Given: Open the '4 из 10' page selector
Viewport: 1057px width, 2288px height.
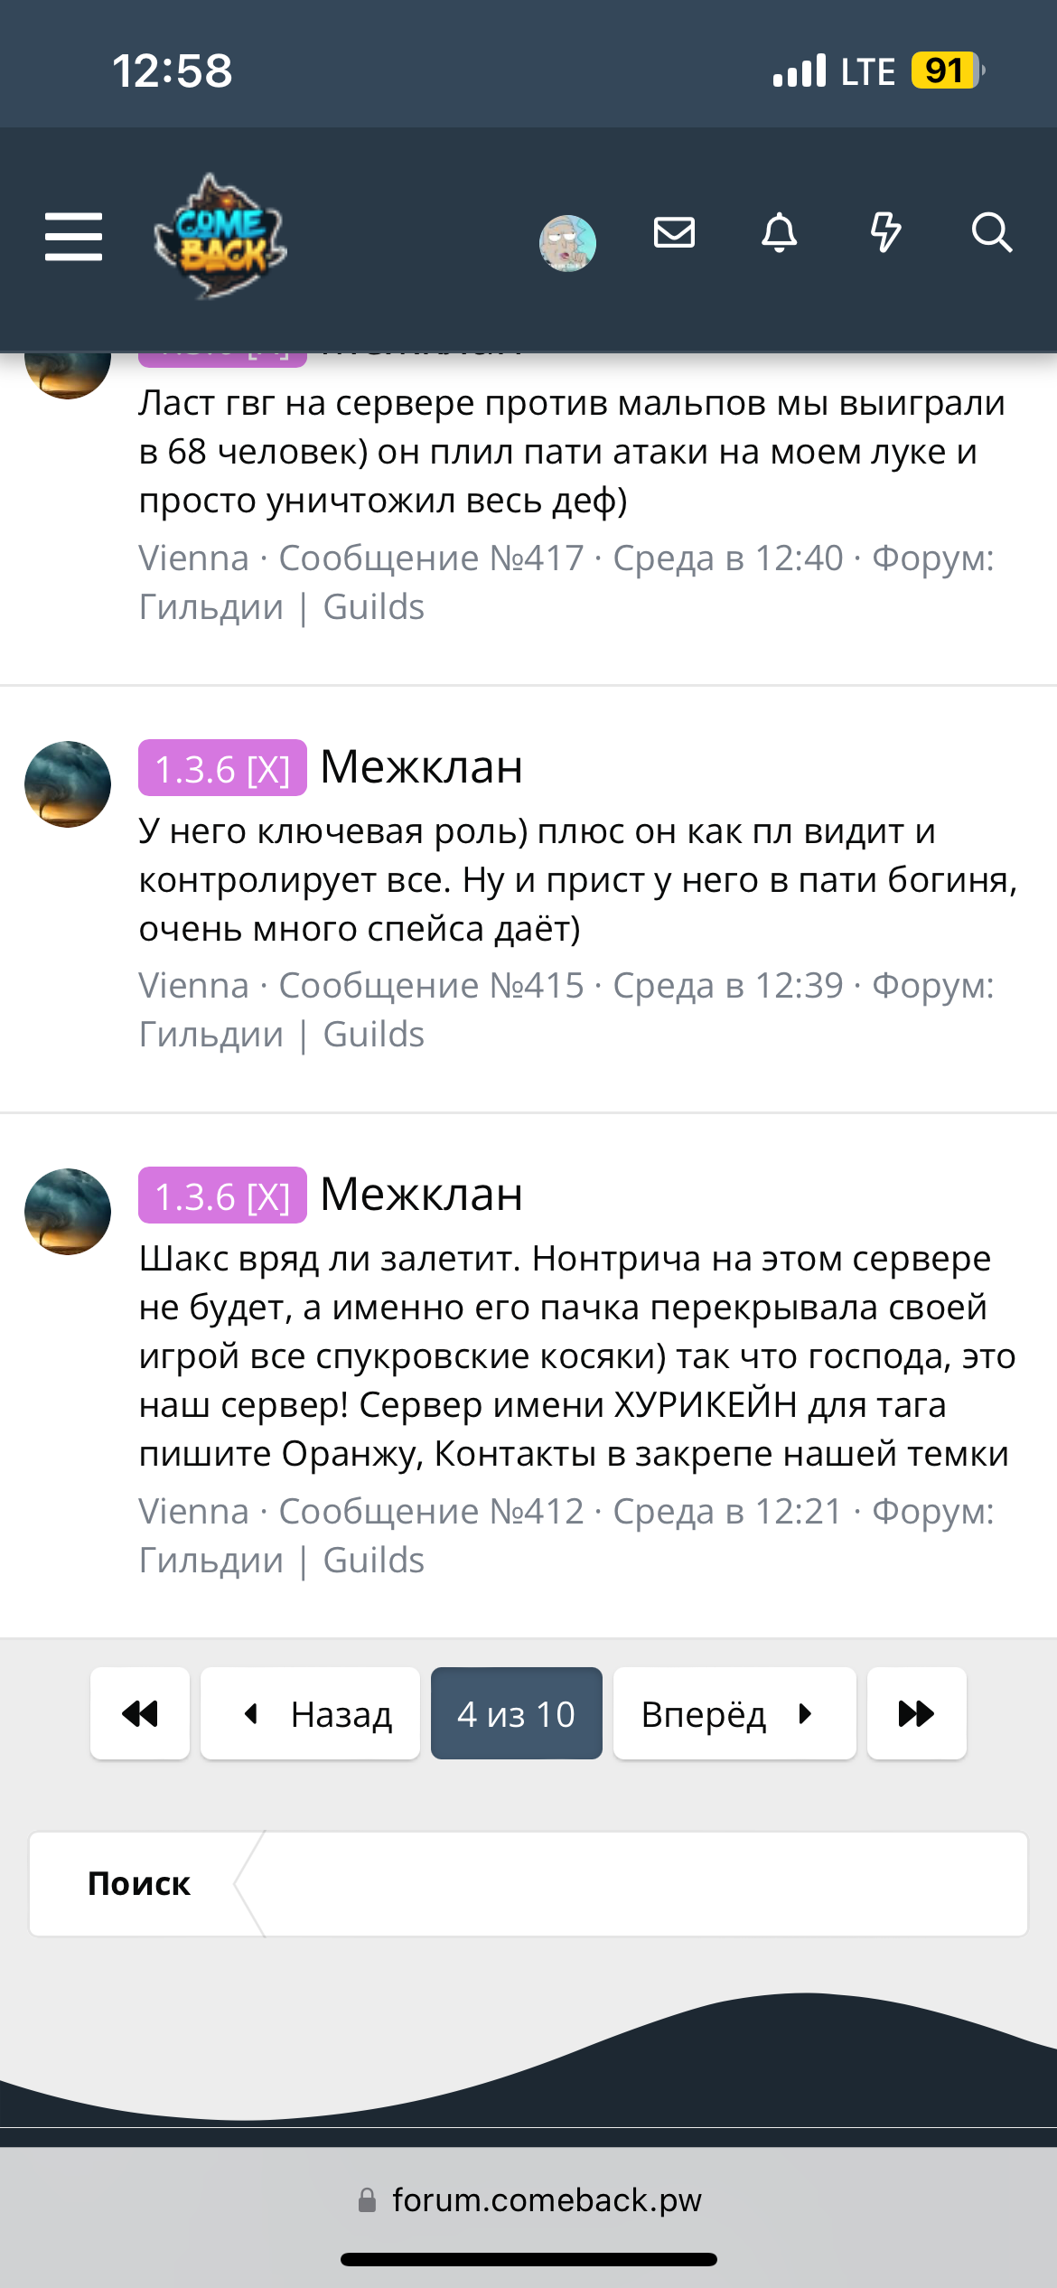Looking at the screenshot, I should tap(517, 1713).
